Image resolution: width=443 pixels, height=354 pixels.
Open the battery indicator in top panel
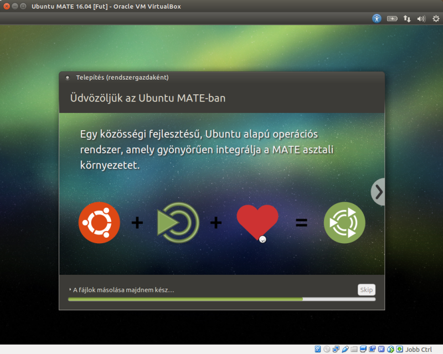pyautogui.click(x=392, y=19)
